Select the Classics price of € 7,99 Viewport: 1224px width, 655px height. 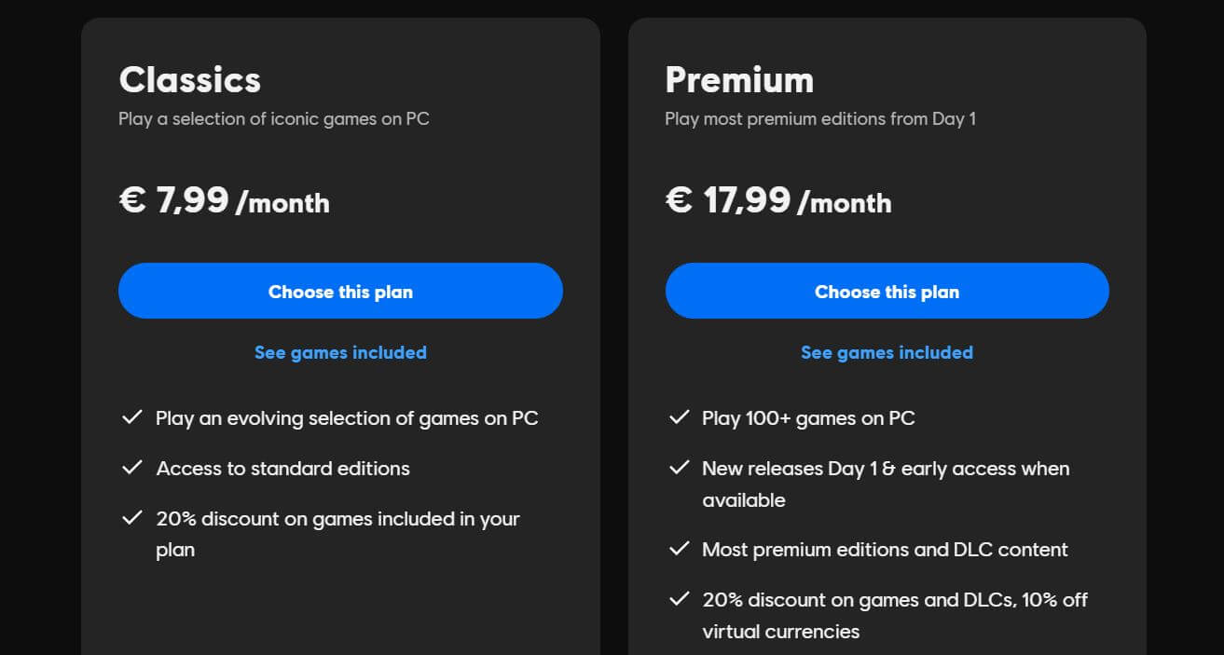224,200
